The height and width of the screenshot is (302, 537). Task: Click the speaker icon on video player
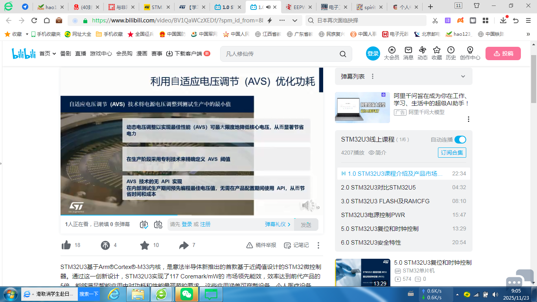point(308,205)
